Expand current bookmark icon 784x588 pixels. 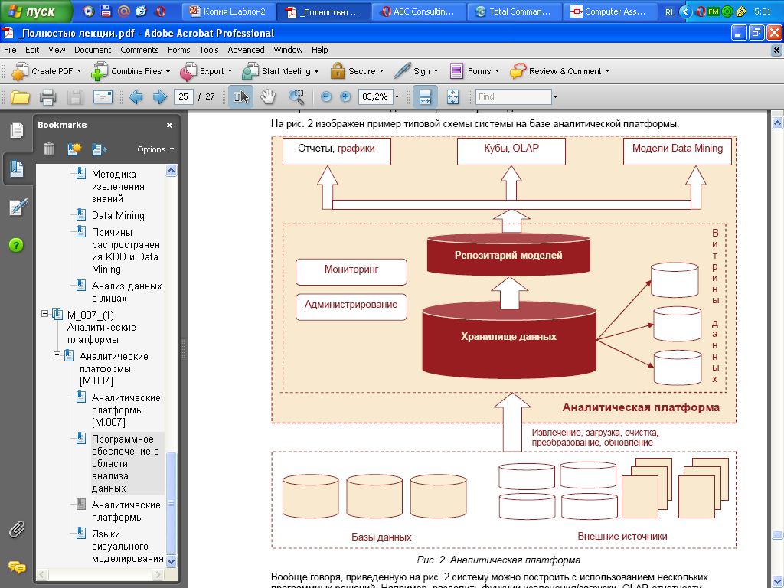coord(99,149)
